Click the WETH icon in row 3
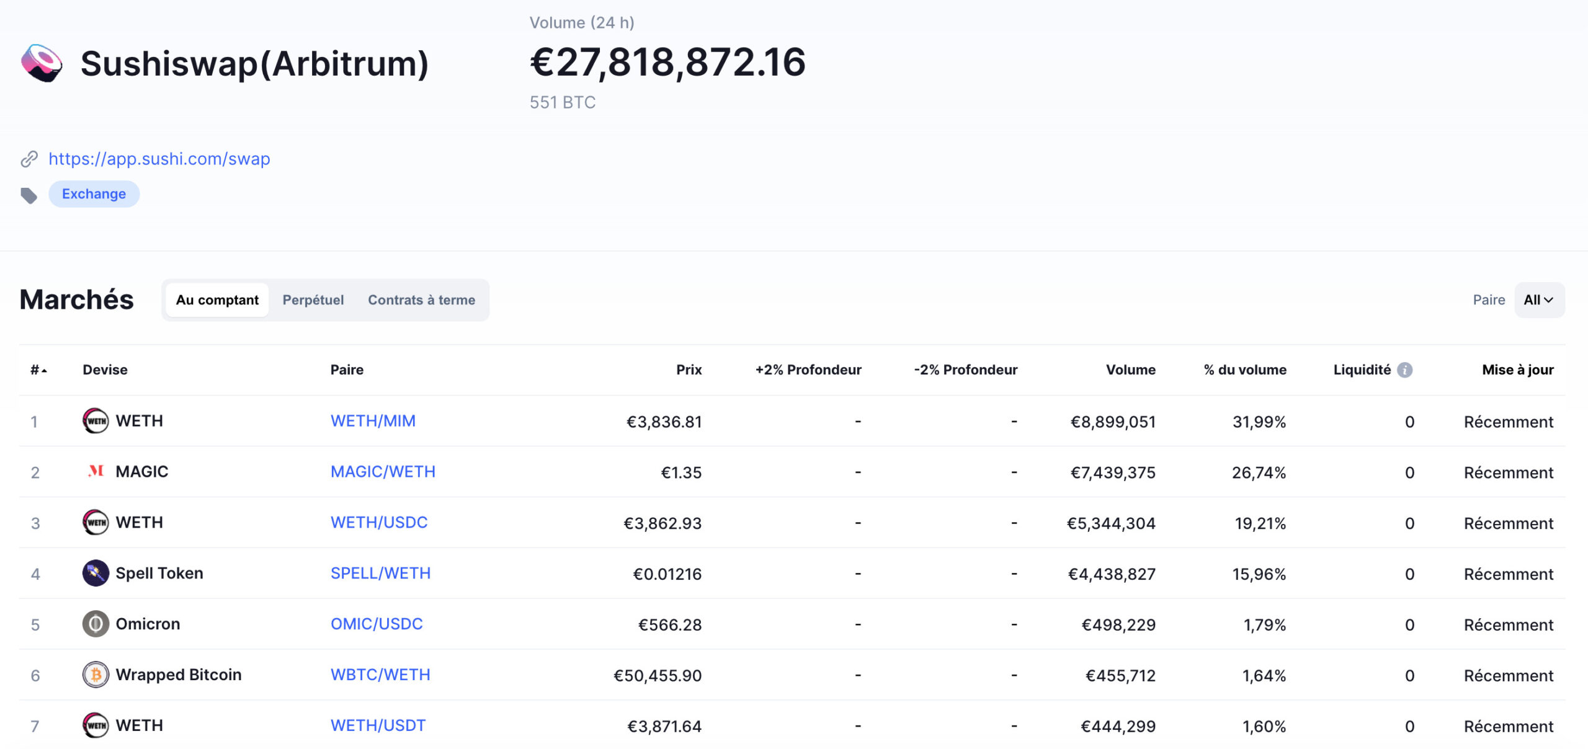The height and width of the screenshot is (749, 1588). tap(96, 523)
